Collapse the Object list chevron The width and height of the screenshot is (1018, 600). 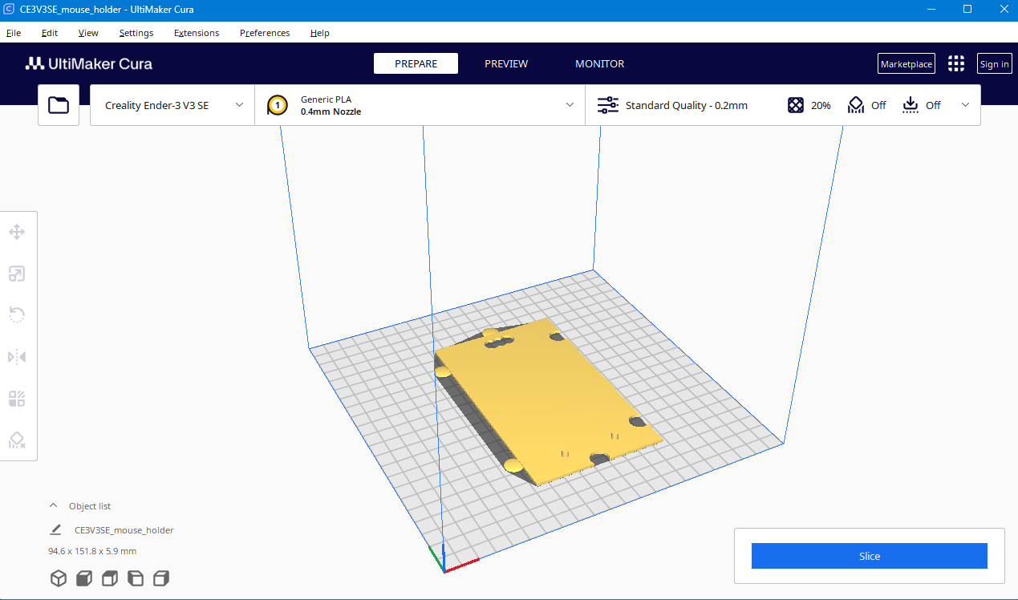click(53, 506)
